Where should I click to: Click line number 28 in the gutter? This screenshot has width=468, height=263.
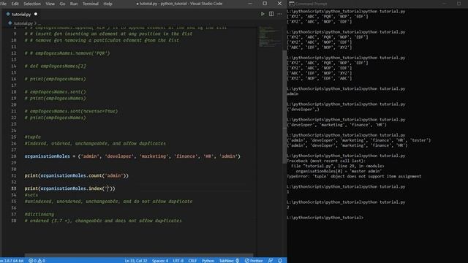point(14,156)
